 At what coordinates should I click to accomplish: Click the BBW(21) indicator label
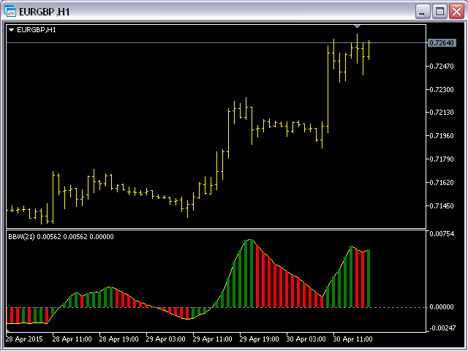point(21,236)
